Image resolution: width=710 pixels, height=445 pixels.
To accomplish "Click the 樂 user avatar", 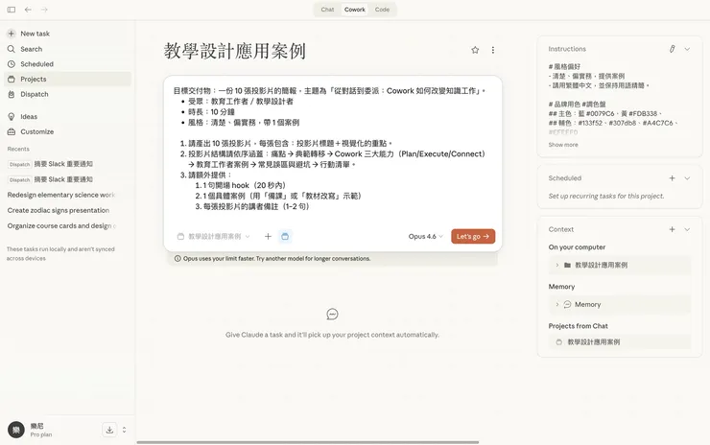I will 16,430.
